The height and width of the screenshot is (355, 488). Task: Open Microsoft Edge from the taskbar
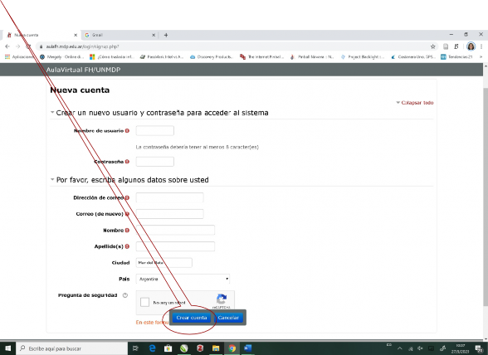click(152, 348)
